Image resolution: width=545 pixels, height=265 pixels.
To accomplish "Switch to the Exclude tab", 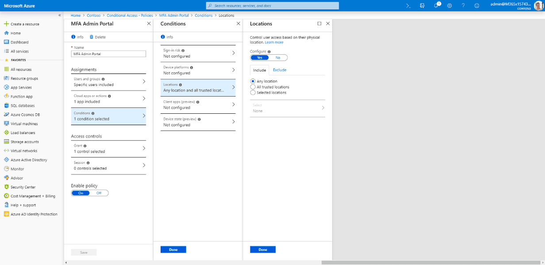I will tap(280, 70).
